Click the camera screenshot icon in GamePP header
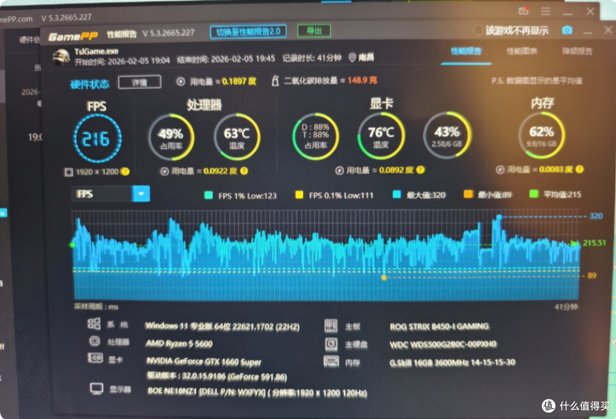Screen dimensions: 616x419 (566, 30)
